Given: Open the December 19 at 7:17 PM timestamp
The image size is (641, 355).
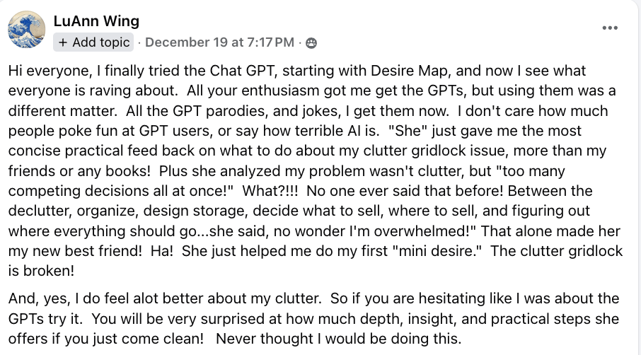Looking at the screenshot, I should click(x=219, y=42).
